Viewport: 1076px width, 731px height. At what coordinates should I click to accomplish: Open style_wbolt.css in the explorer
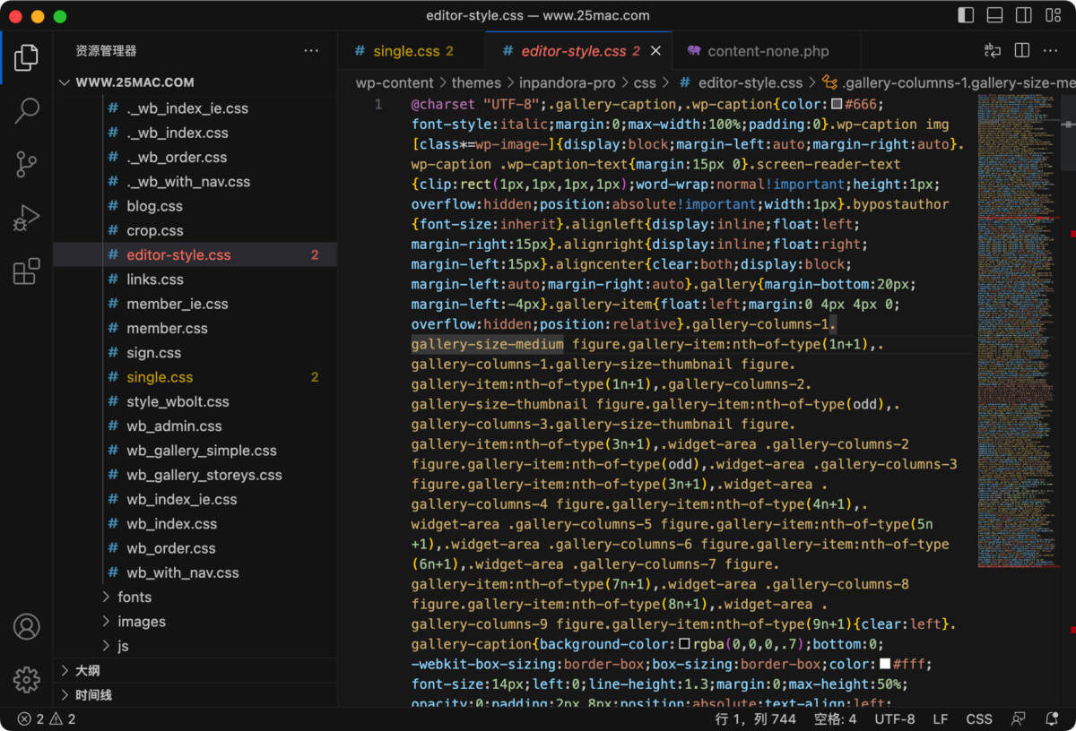coord(195,401)
